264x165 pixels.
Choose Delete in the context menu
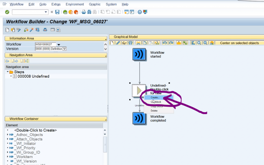159,111
